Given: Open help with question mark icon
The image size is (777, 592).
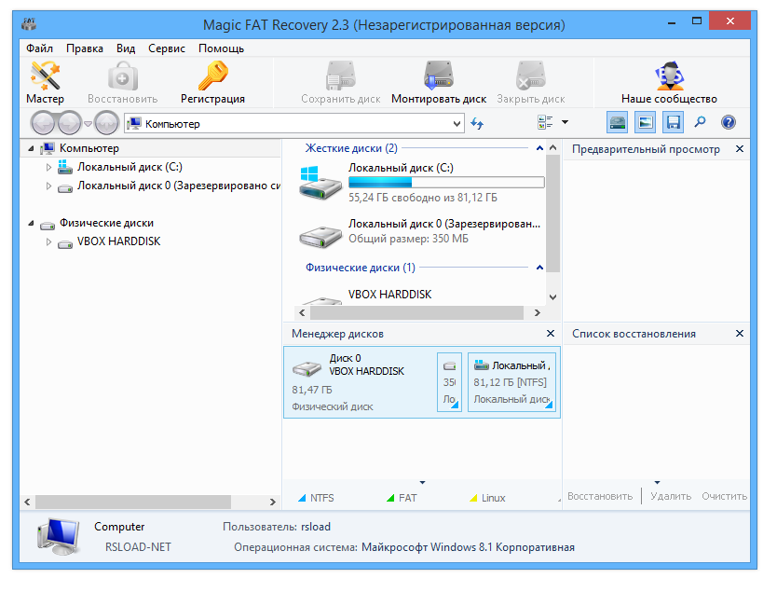Looking at the screenshot, I should 729,122.
